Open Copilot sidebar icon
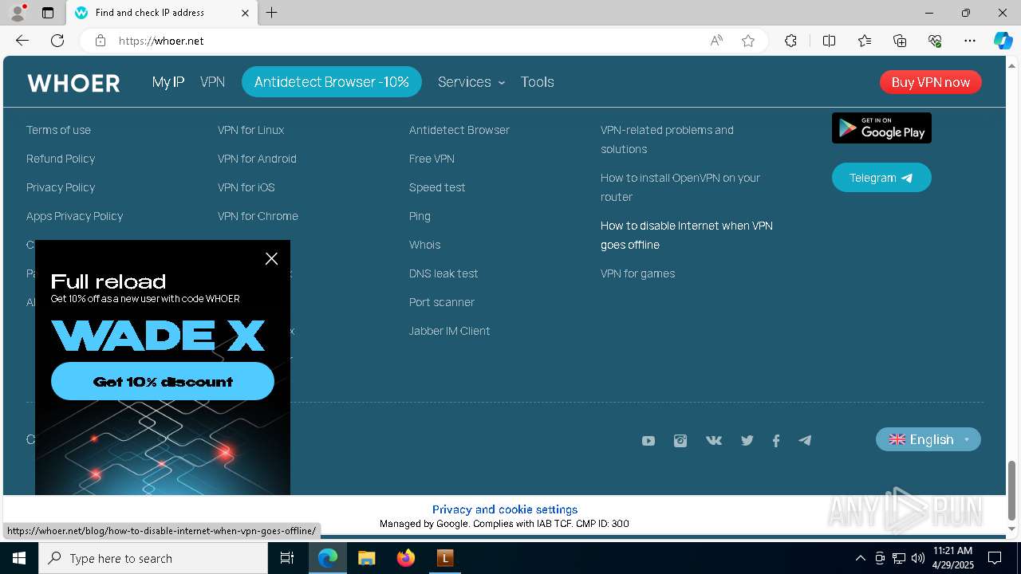Image resolution: width=1021 pixels, height=574 pixels. [1003, 41]
